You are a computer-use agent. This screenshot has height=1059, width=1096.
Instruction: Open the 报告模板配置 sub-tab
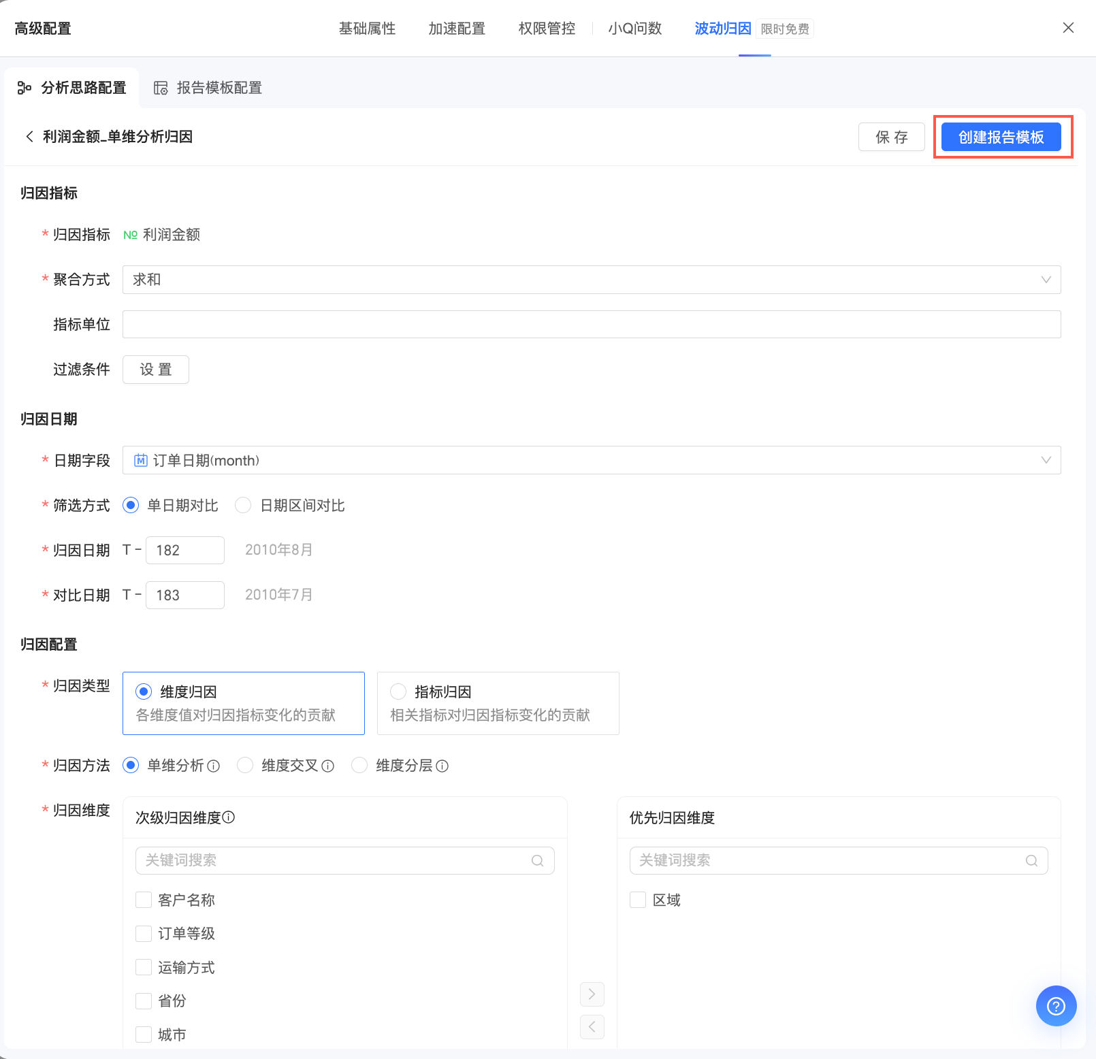pyautogui.click(x=208, y=88)
